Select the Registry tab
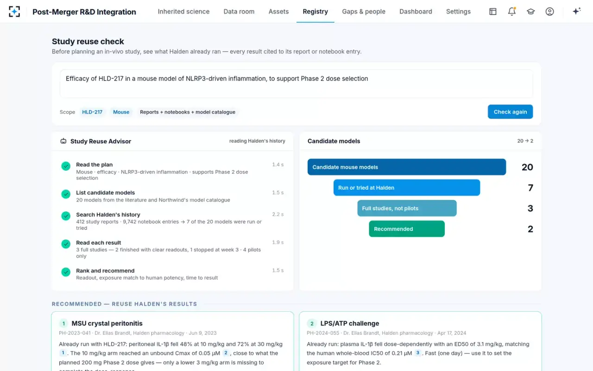593x371 pixels. point(315,12)
